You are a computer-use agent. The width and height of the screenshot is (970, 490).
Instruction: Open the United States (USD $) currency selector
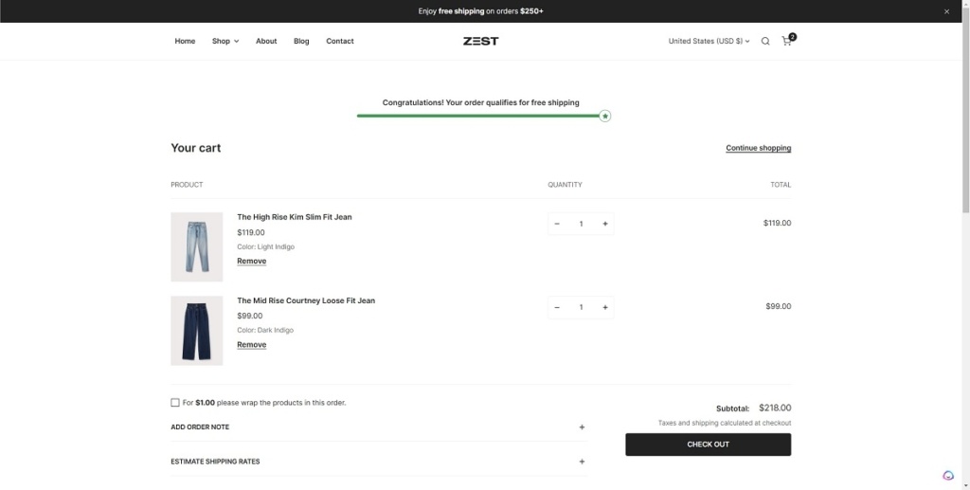pyautogui.click(x=709, y=41)
